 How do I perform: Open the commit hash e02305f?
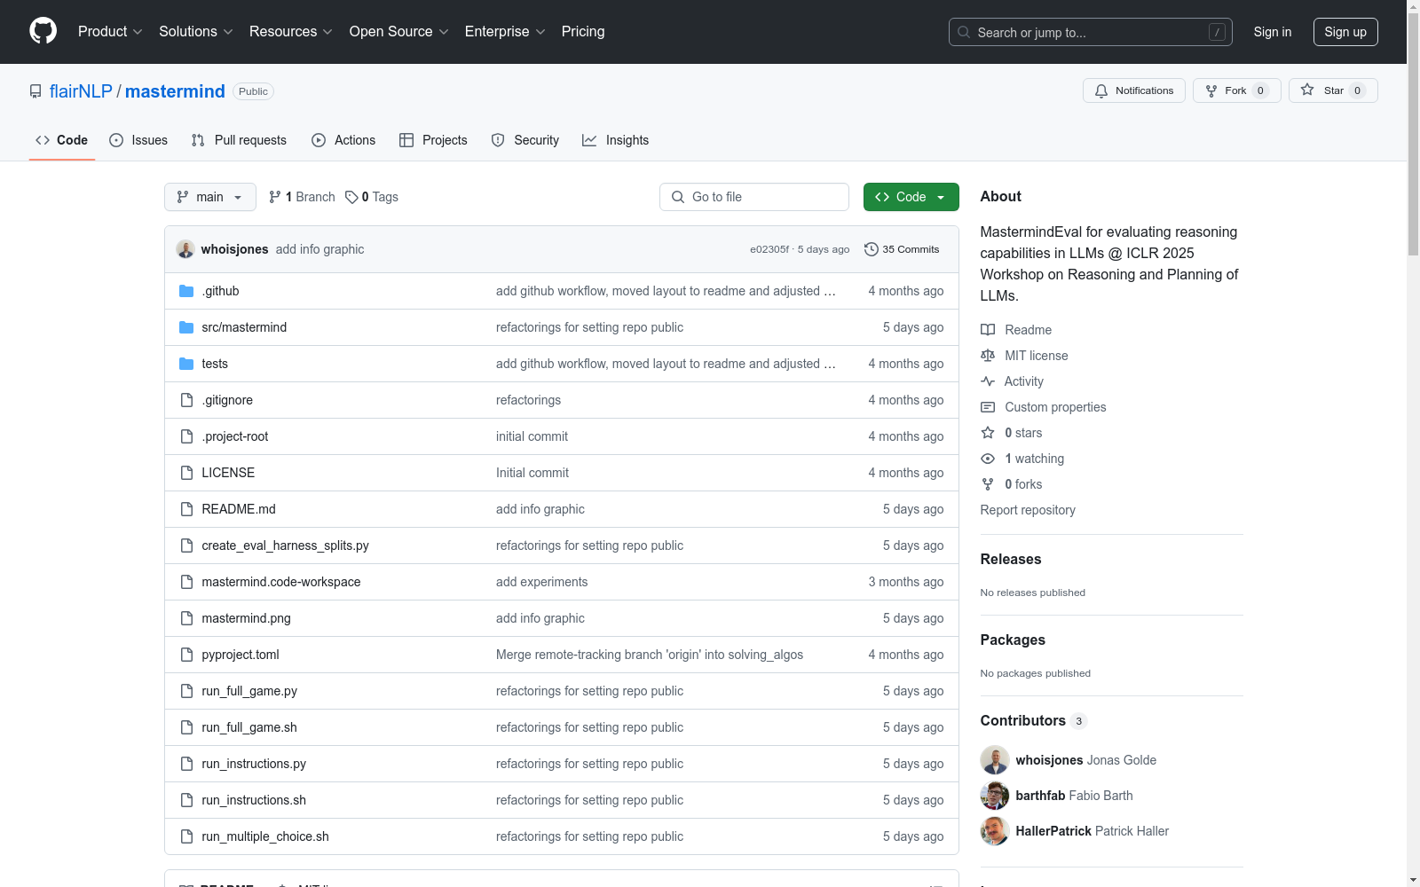[x=769, y=249]
